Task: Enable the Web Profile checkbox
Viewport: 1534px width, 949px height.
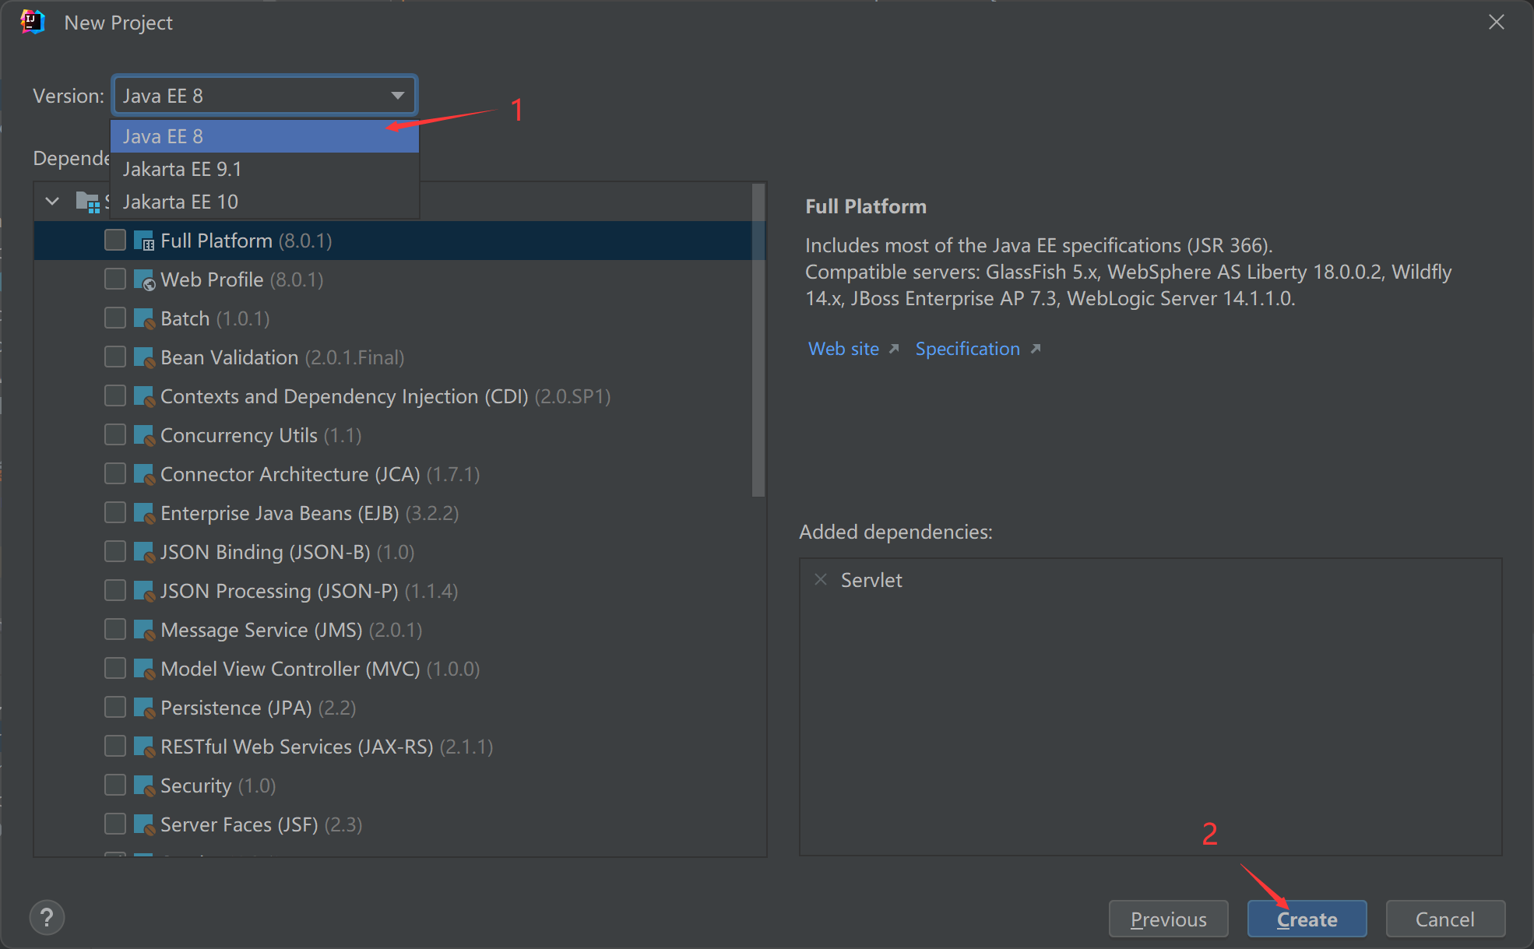Action: (115, 279)
